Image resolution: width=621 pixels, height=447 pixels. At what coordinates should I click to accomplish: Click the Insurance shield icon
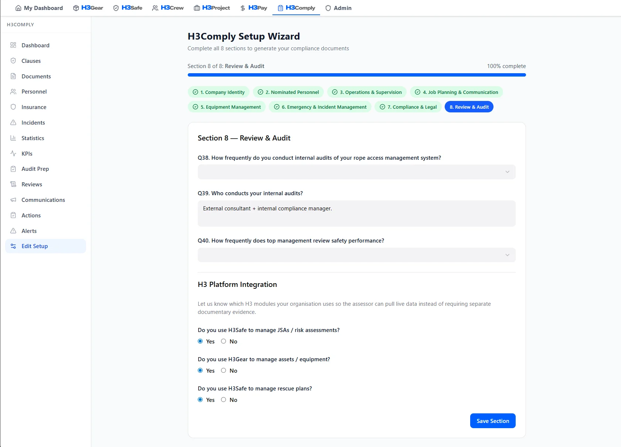(13, 107)
